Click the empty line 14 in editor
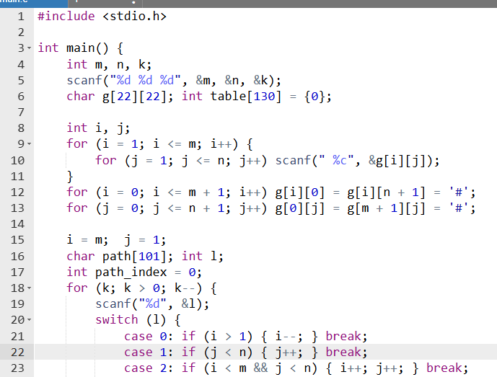Viewport: 497px width, 377px height. coord(216,224)
